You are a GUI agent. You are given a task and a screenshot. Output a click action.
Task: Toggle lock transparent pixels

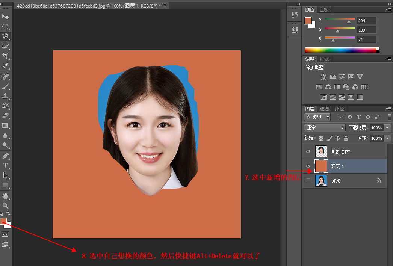point(321,138)
